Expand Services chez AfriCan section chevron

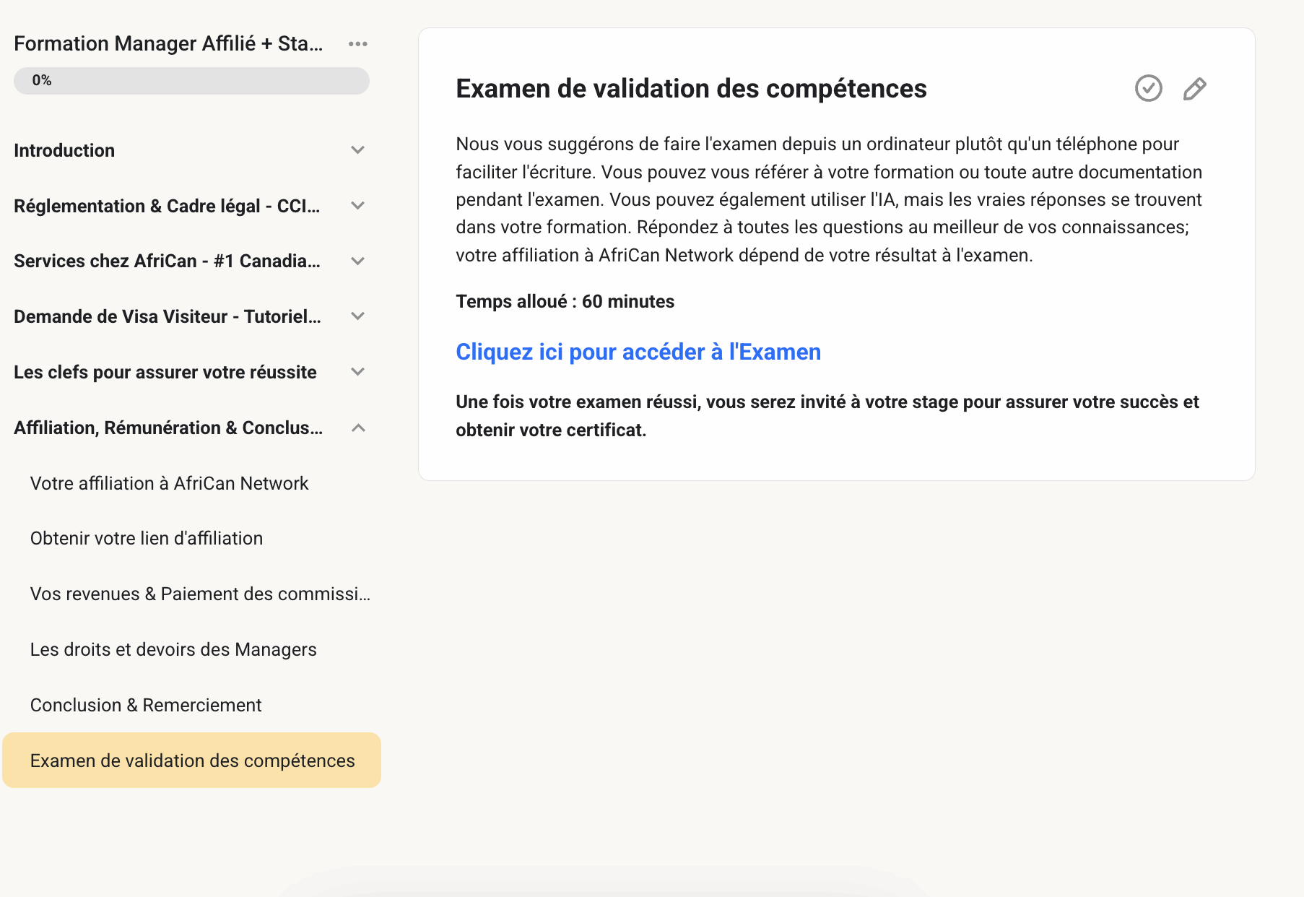pyautogui.click(x=357, y=261)
